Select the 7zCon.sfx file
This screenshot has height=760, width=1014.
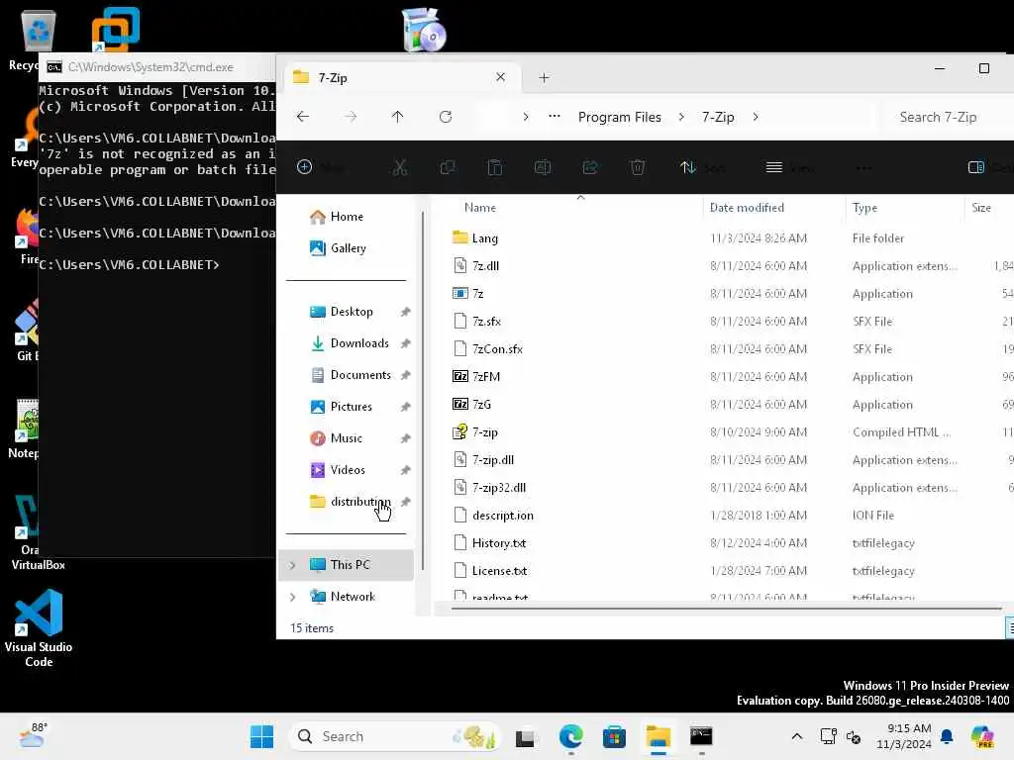[x=497, y=349]
